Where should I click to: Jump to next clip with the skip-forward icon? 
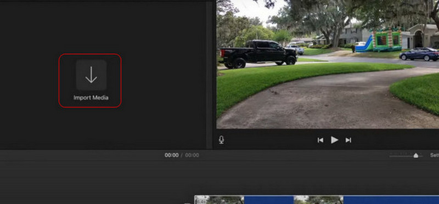pyautogui.click(x=348, y=140)
